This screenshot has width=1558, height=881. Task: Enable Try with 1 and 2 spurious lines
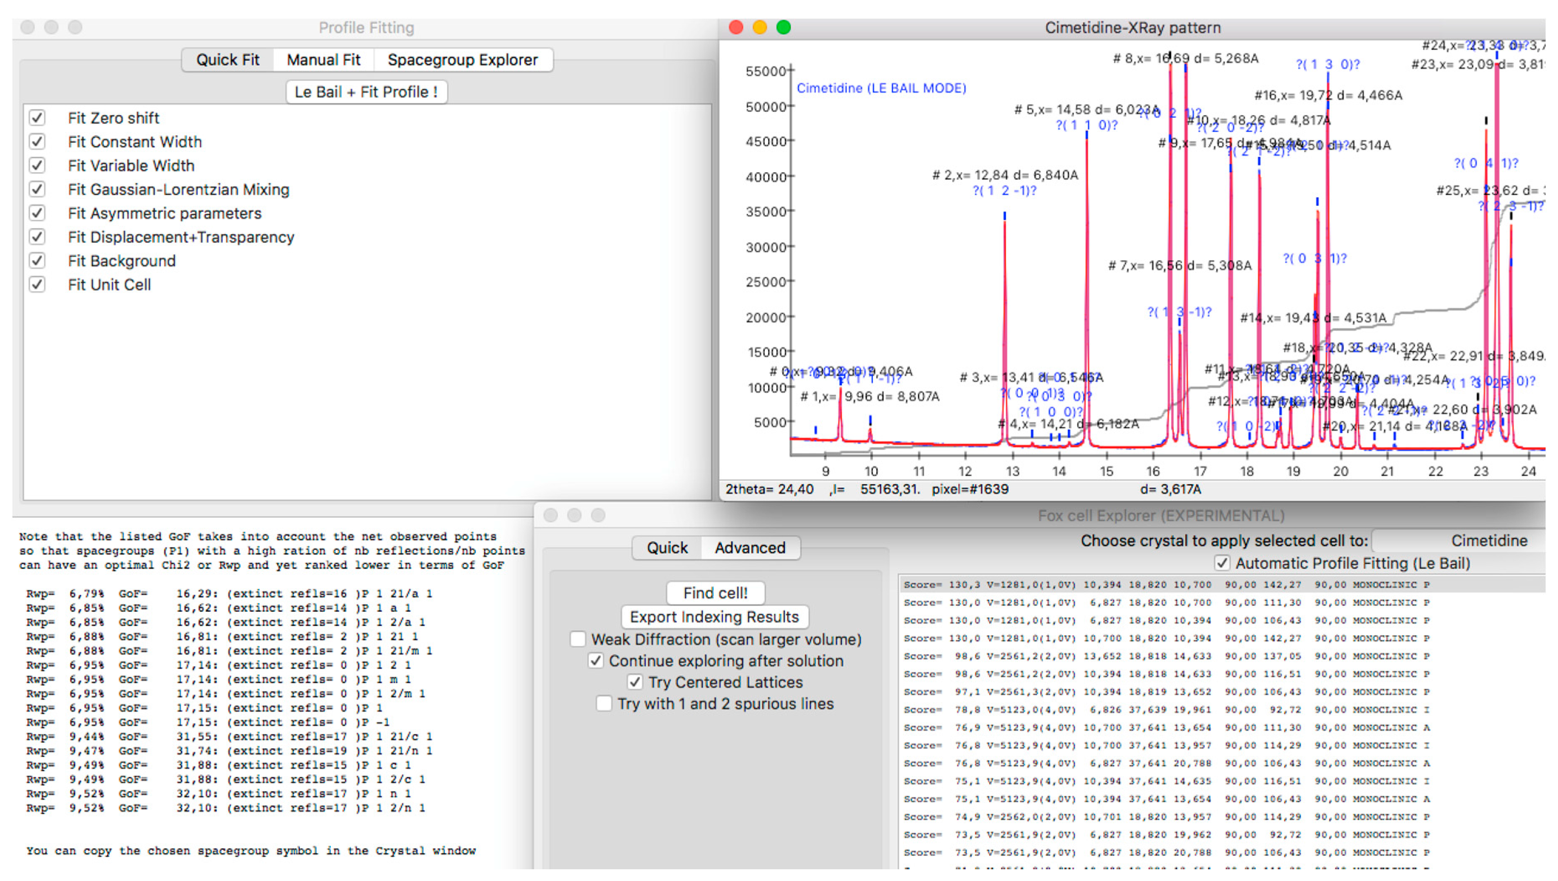click(604, 703)
